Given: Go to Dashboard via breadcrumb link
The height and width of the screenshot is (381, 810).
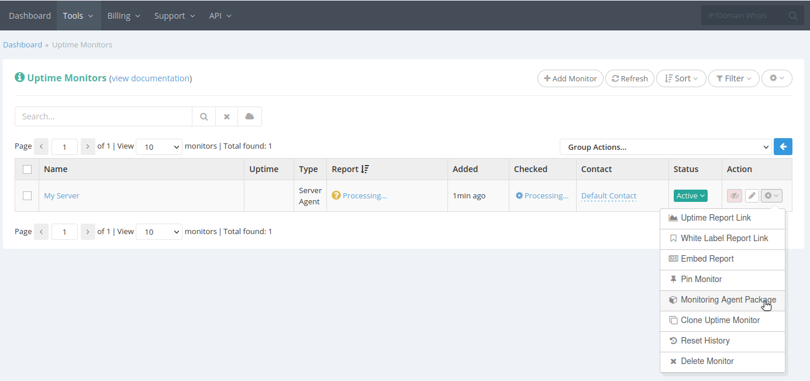Looking at the screenshot, I should coord(23,44).
